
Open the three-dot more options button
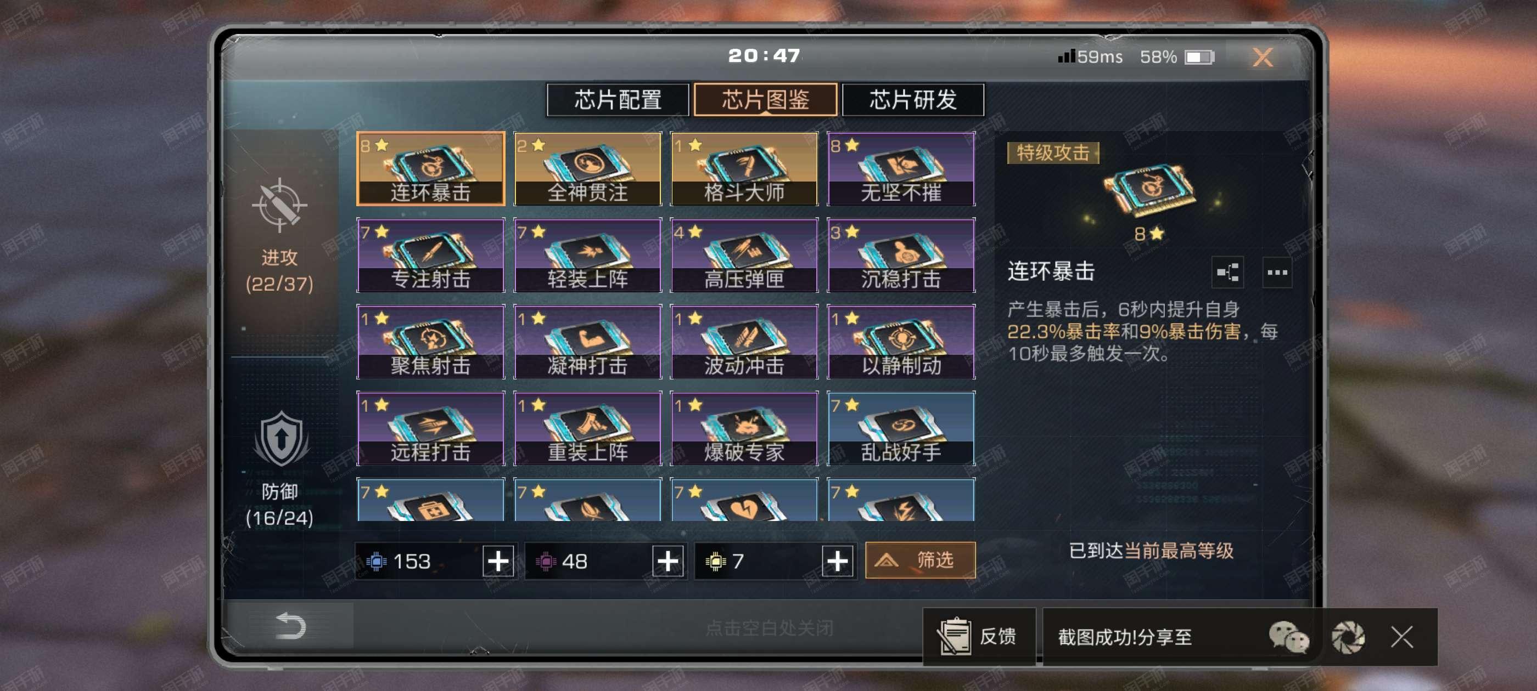click(1277, 273)
